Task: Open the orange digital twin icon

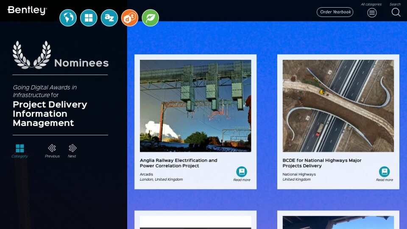Action: coord(130,18)
